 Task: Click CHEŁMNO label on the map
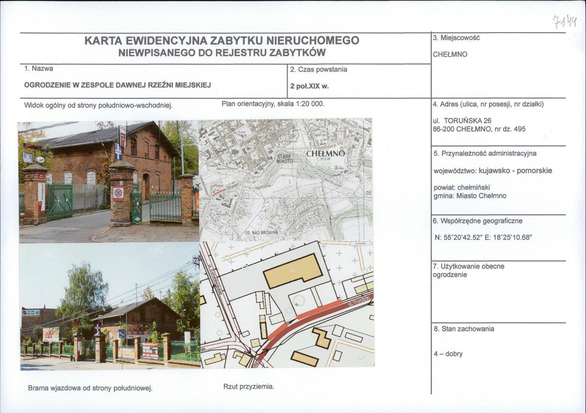[x=326, y=153]
